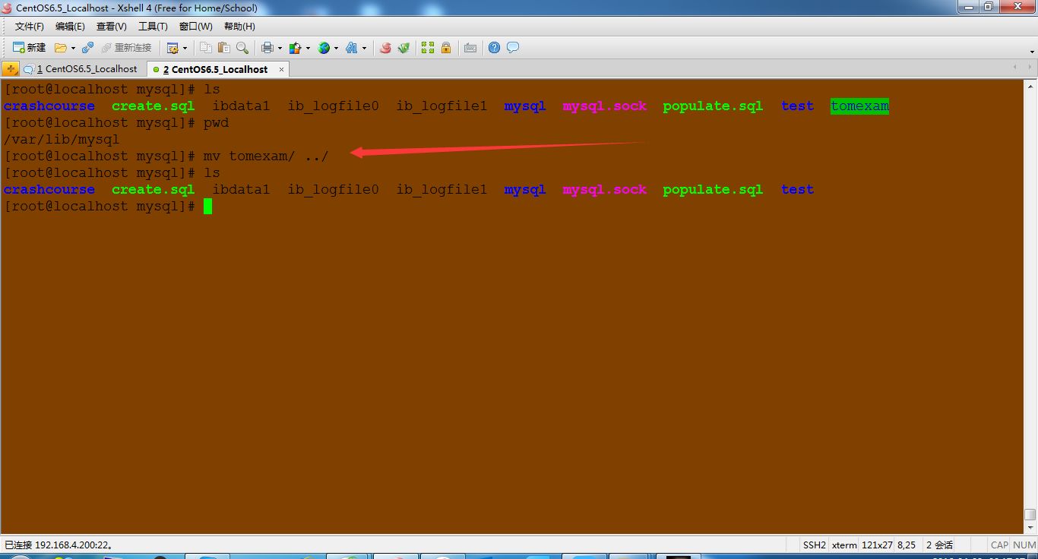
Task: Click the Print icon
Action: 267,48
